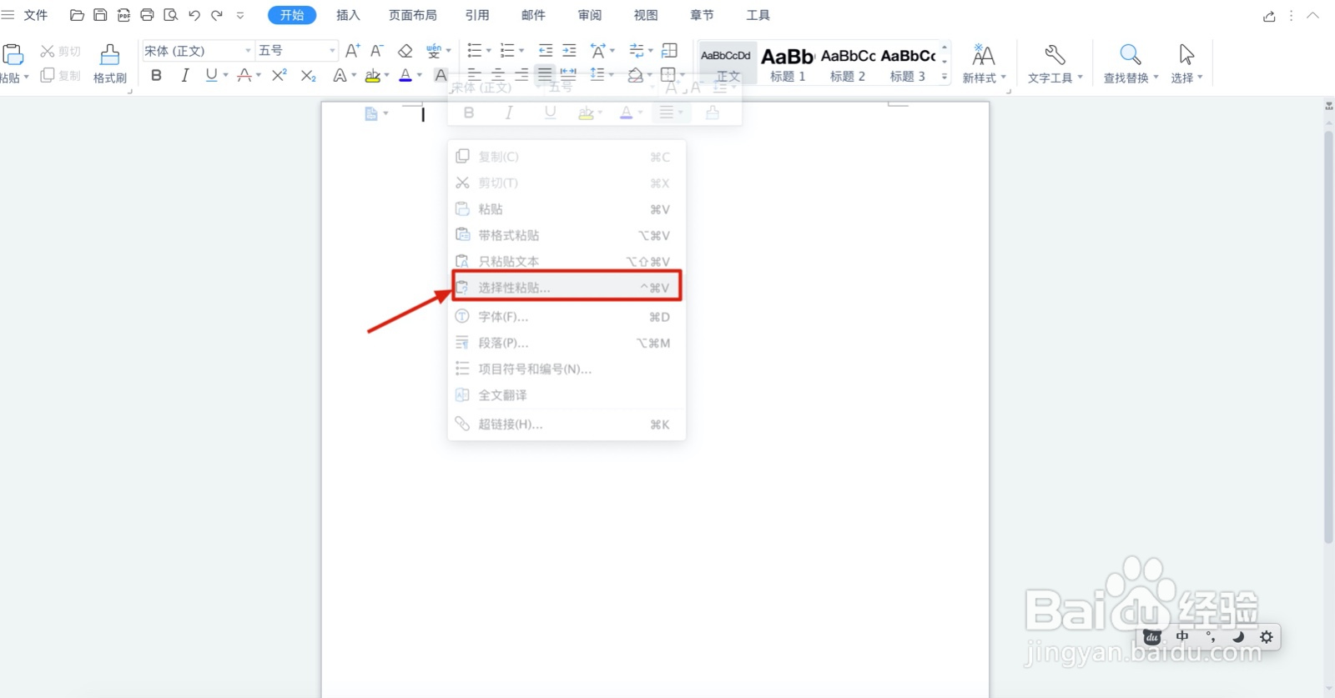
Task: Click the save disk icon
Action: pos(100,15)
